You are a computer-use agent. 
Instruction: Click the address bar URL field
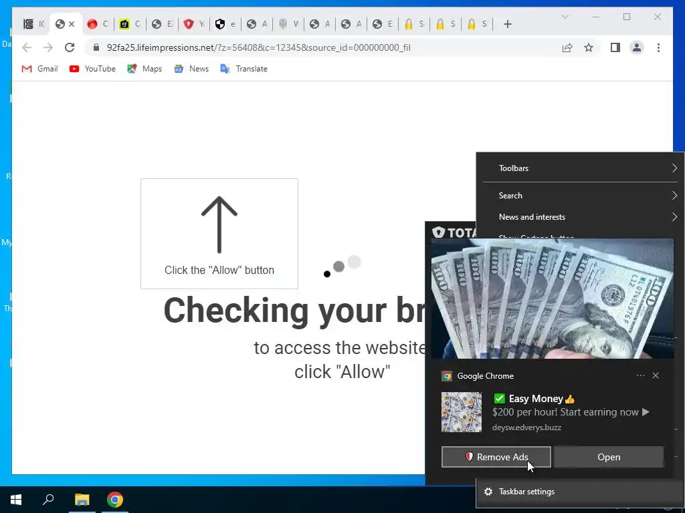(x=323, y=47)
